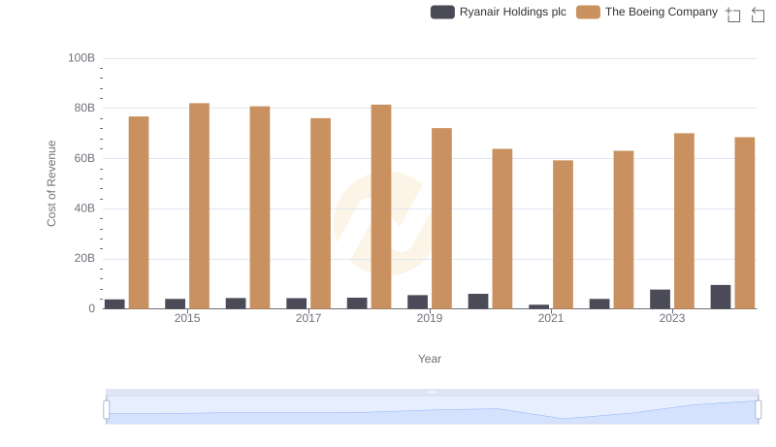
Task: Click the Cost of Revenue axis title
Action: 51,183
